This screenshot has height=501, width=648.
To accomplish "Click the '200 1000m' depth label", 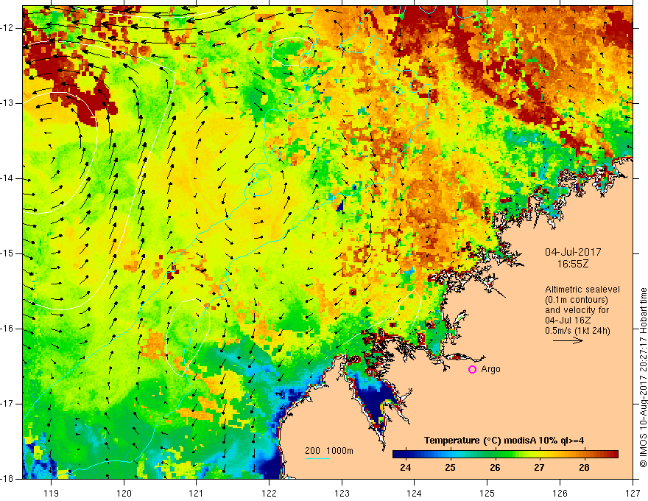I will tap(329, 451).
